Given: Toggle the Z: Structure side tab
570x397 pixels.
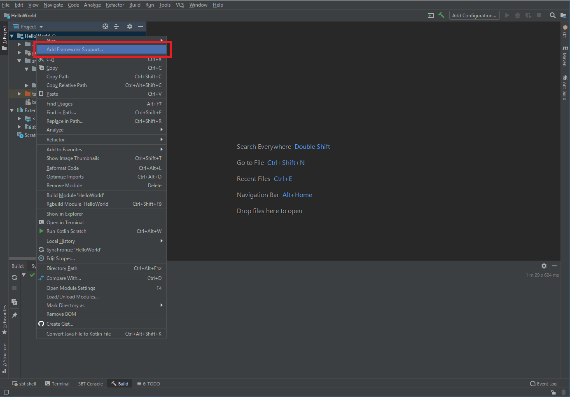Looking at the screenshot, I should point(5,358).
